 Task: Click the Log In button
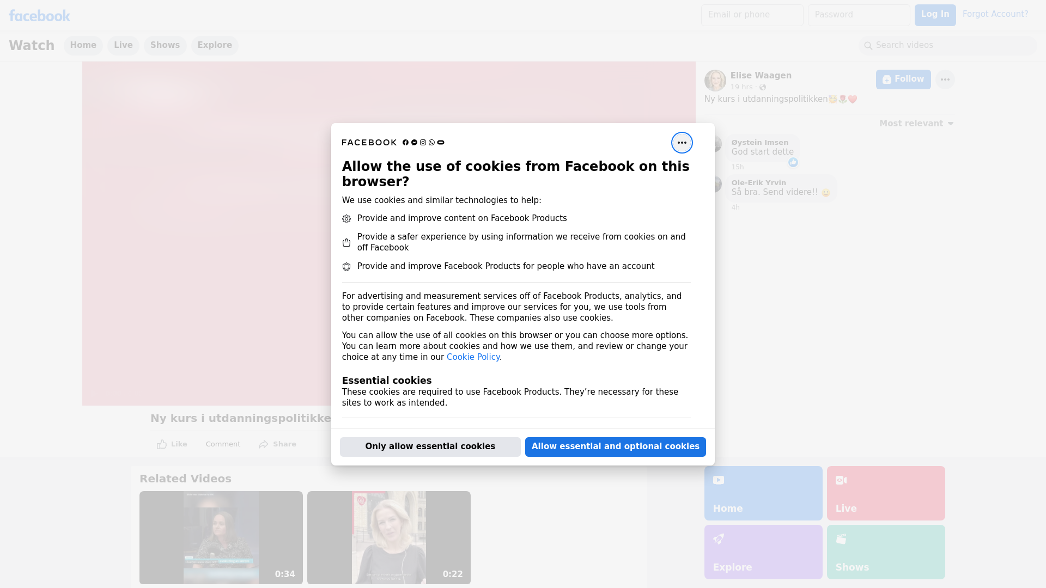point(935,15)
